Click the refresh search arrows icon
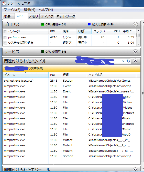Screen dimensions: 144x172 (128, 61)
